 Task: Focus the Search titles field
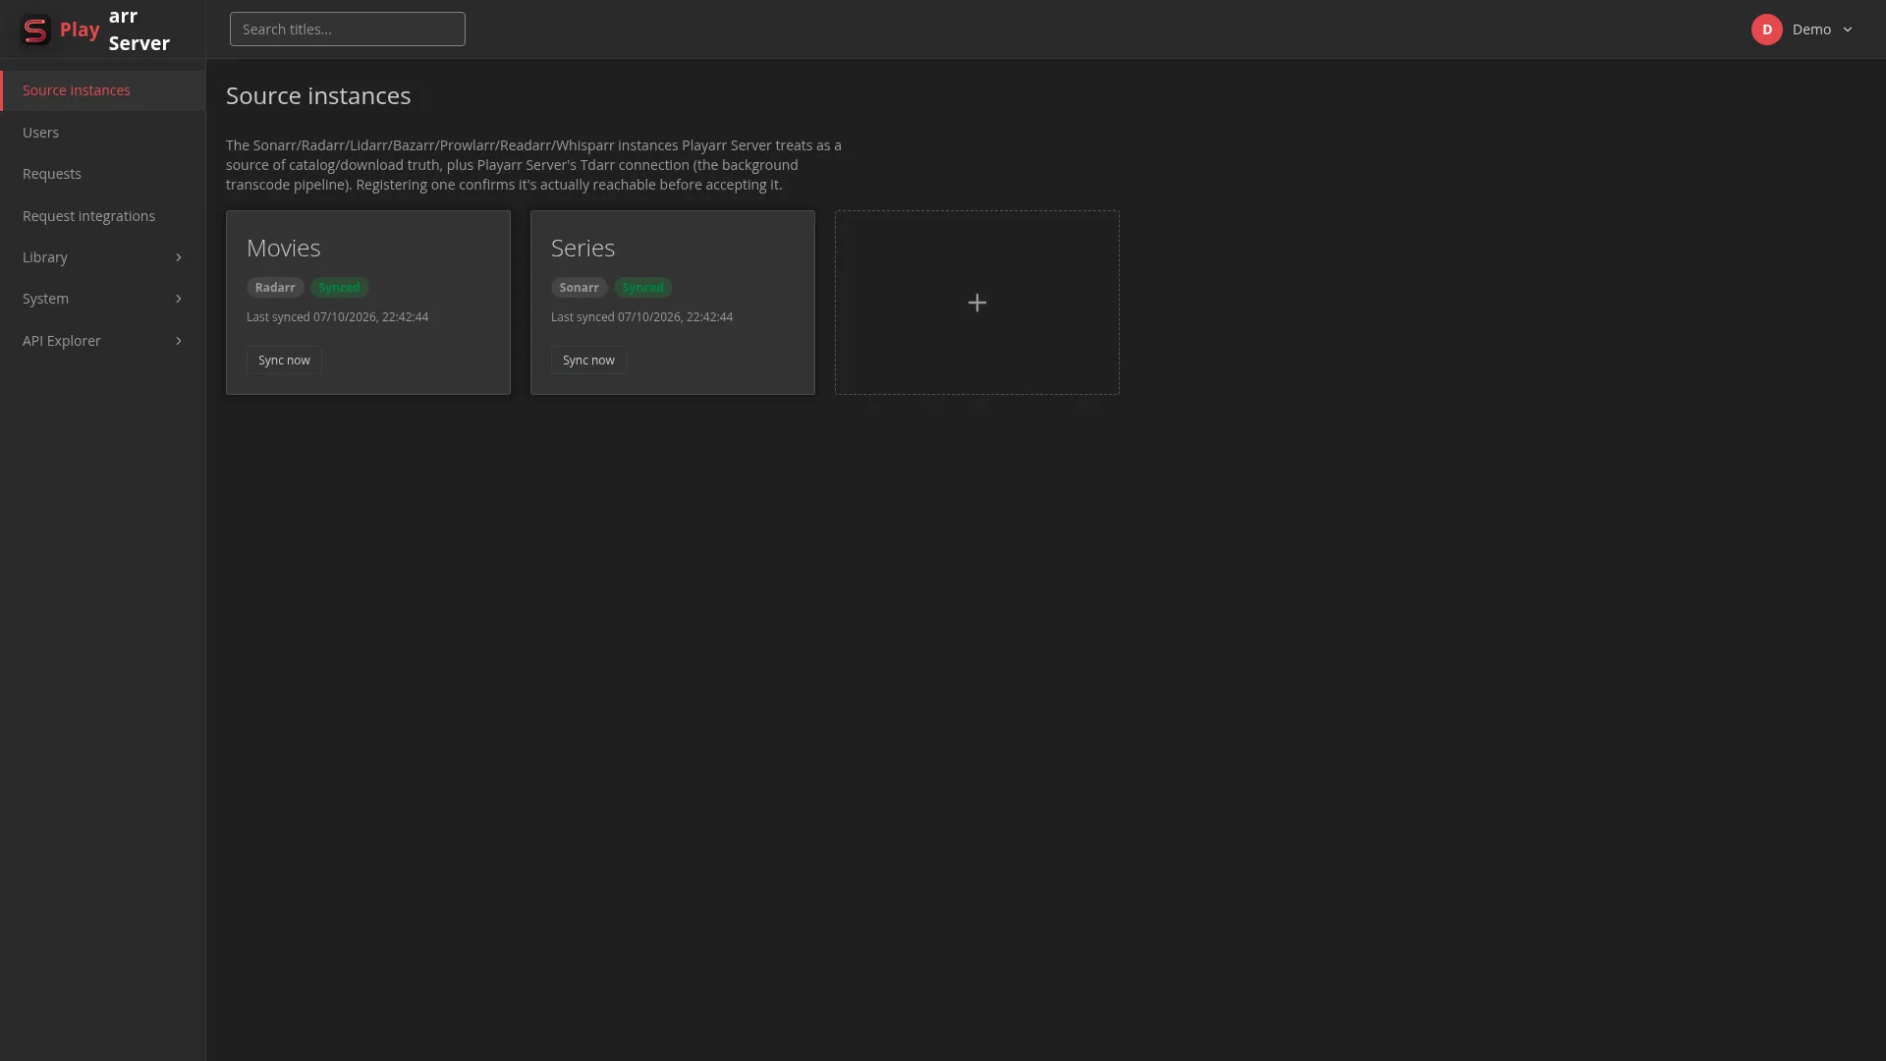click(348, 29)
